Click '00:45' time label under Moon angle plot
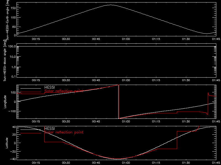 (96, 80)
